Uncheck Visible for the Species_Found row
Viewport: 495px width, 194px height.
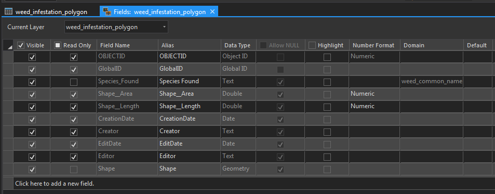pyautogui.click(x=32, y=82)
